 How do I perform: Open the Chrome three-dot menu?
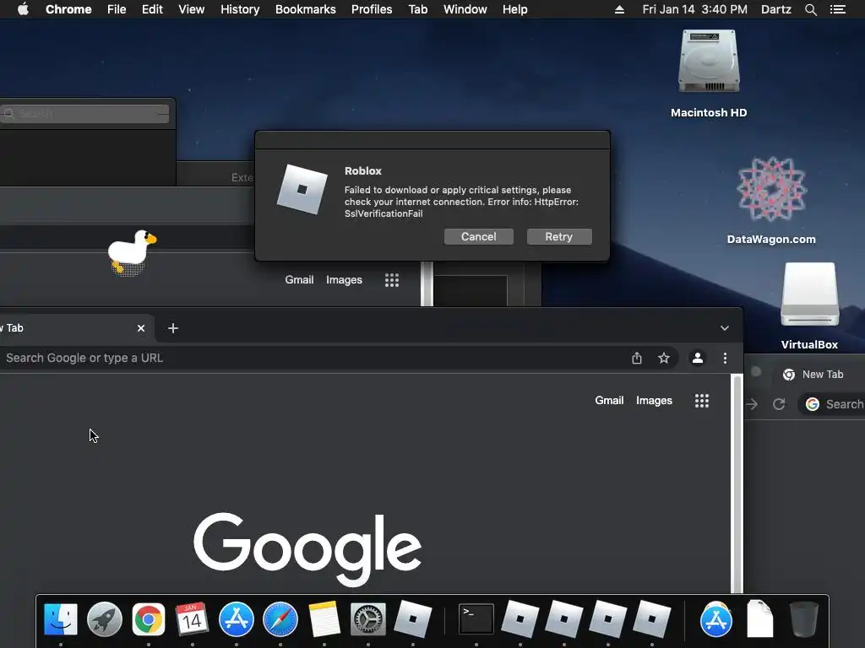(725, 358)
